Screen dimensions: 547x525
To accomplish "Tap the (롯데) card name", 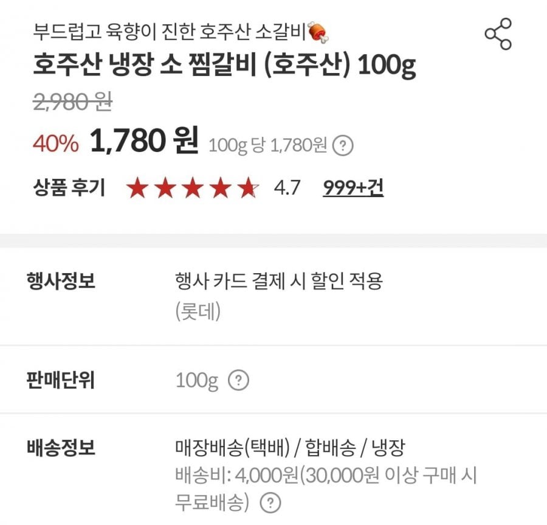I will [x=198, y=312].
